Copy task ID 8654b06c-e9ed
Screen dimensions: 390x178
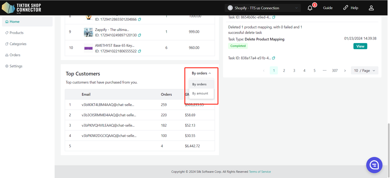click(x=274, y=17)
